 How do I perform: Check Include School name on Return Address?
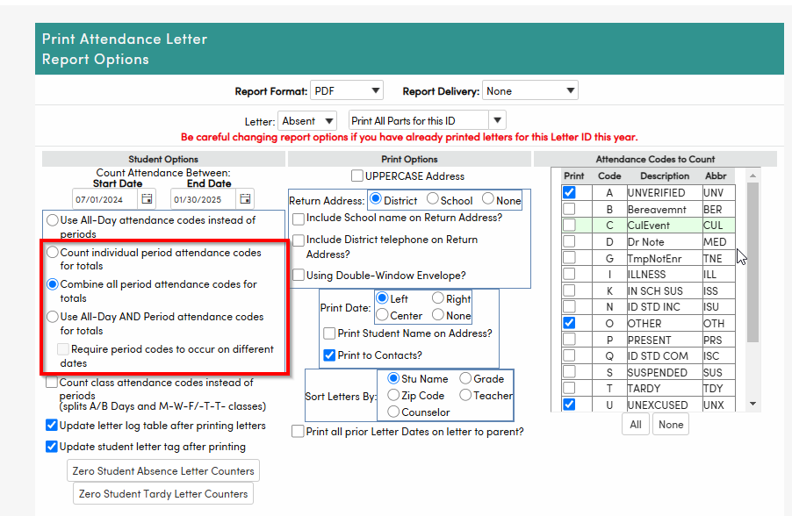pos(299,219)
